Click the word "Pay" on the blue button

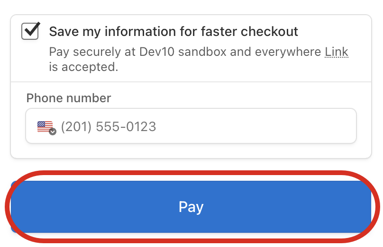tap(191, 207)
